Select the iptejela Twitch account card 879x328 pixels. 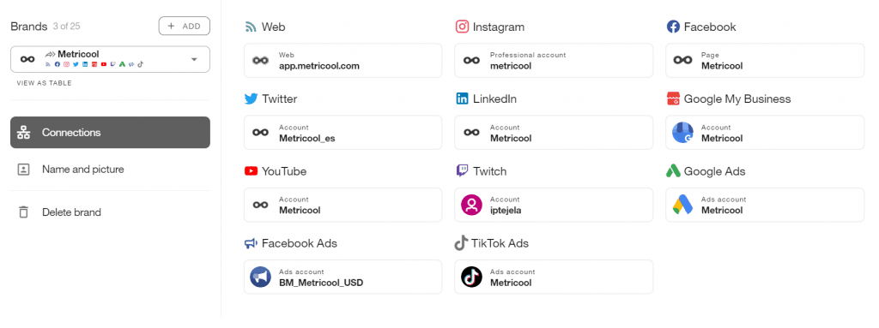point(554,205)
